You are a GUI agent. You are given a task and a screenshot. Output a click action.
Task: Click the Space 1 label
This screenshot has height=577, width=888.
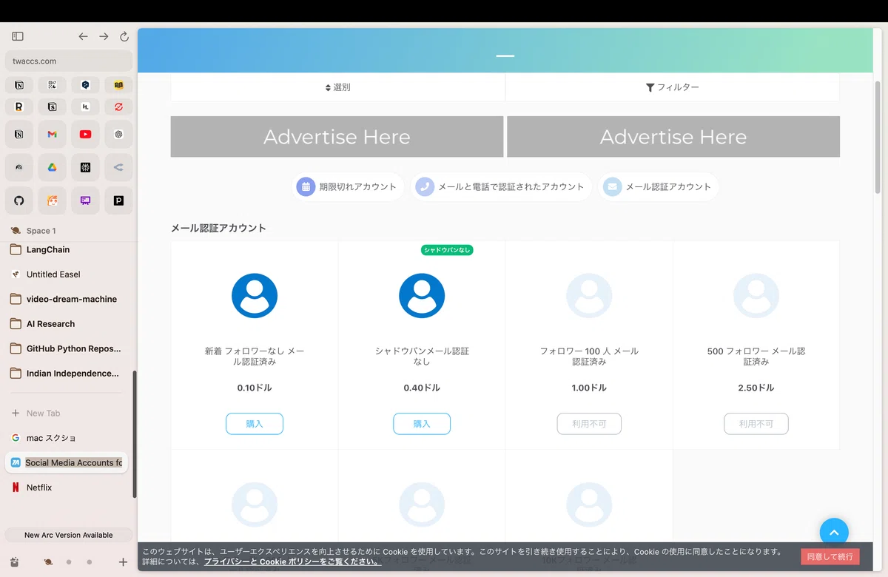[41, 231]
